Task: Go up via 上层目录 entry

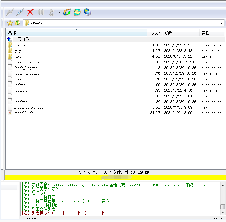Action: (21, 39)
